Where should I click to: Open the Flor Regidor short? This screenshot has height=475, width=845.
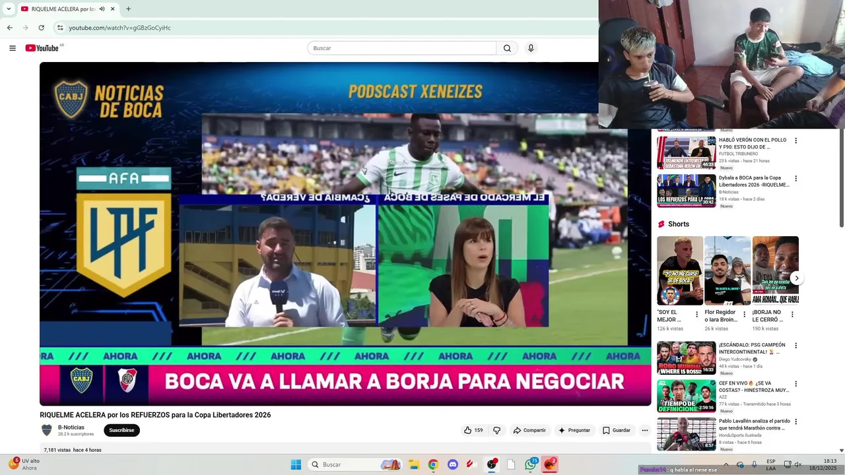pyautogui.click(x=727, y=270)
